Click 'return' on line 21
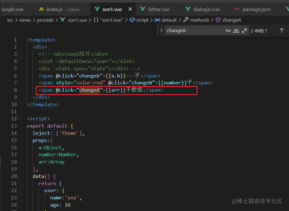Screen dimensions: 289x211 click(x=47, y=184)
